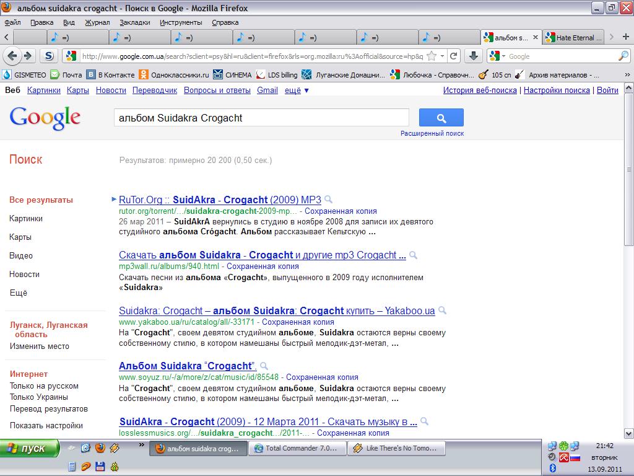The image size is (634, 476).
Task: Bookmark this page with the star icon
Action: 432,56
